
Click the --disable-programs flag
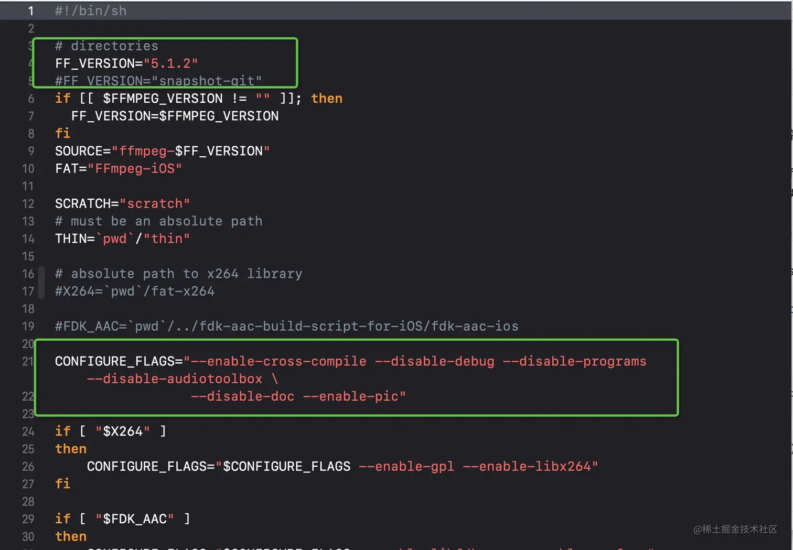pos(574,361)
